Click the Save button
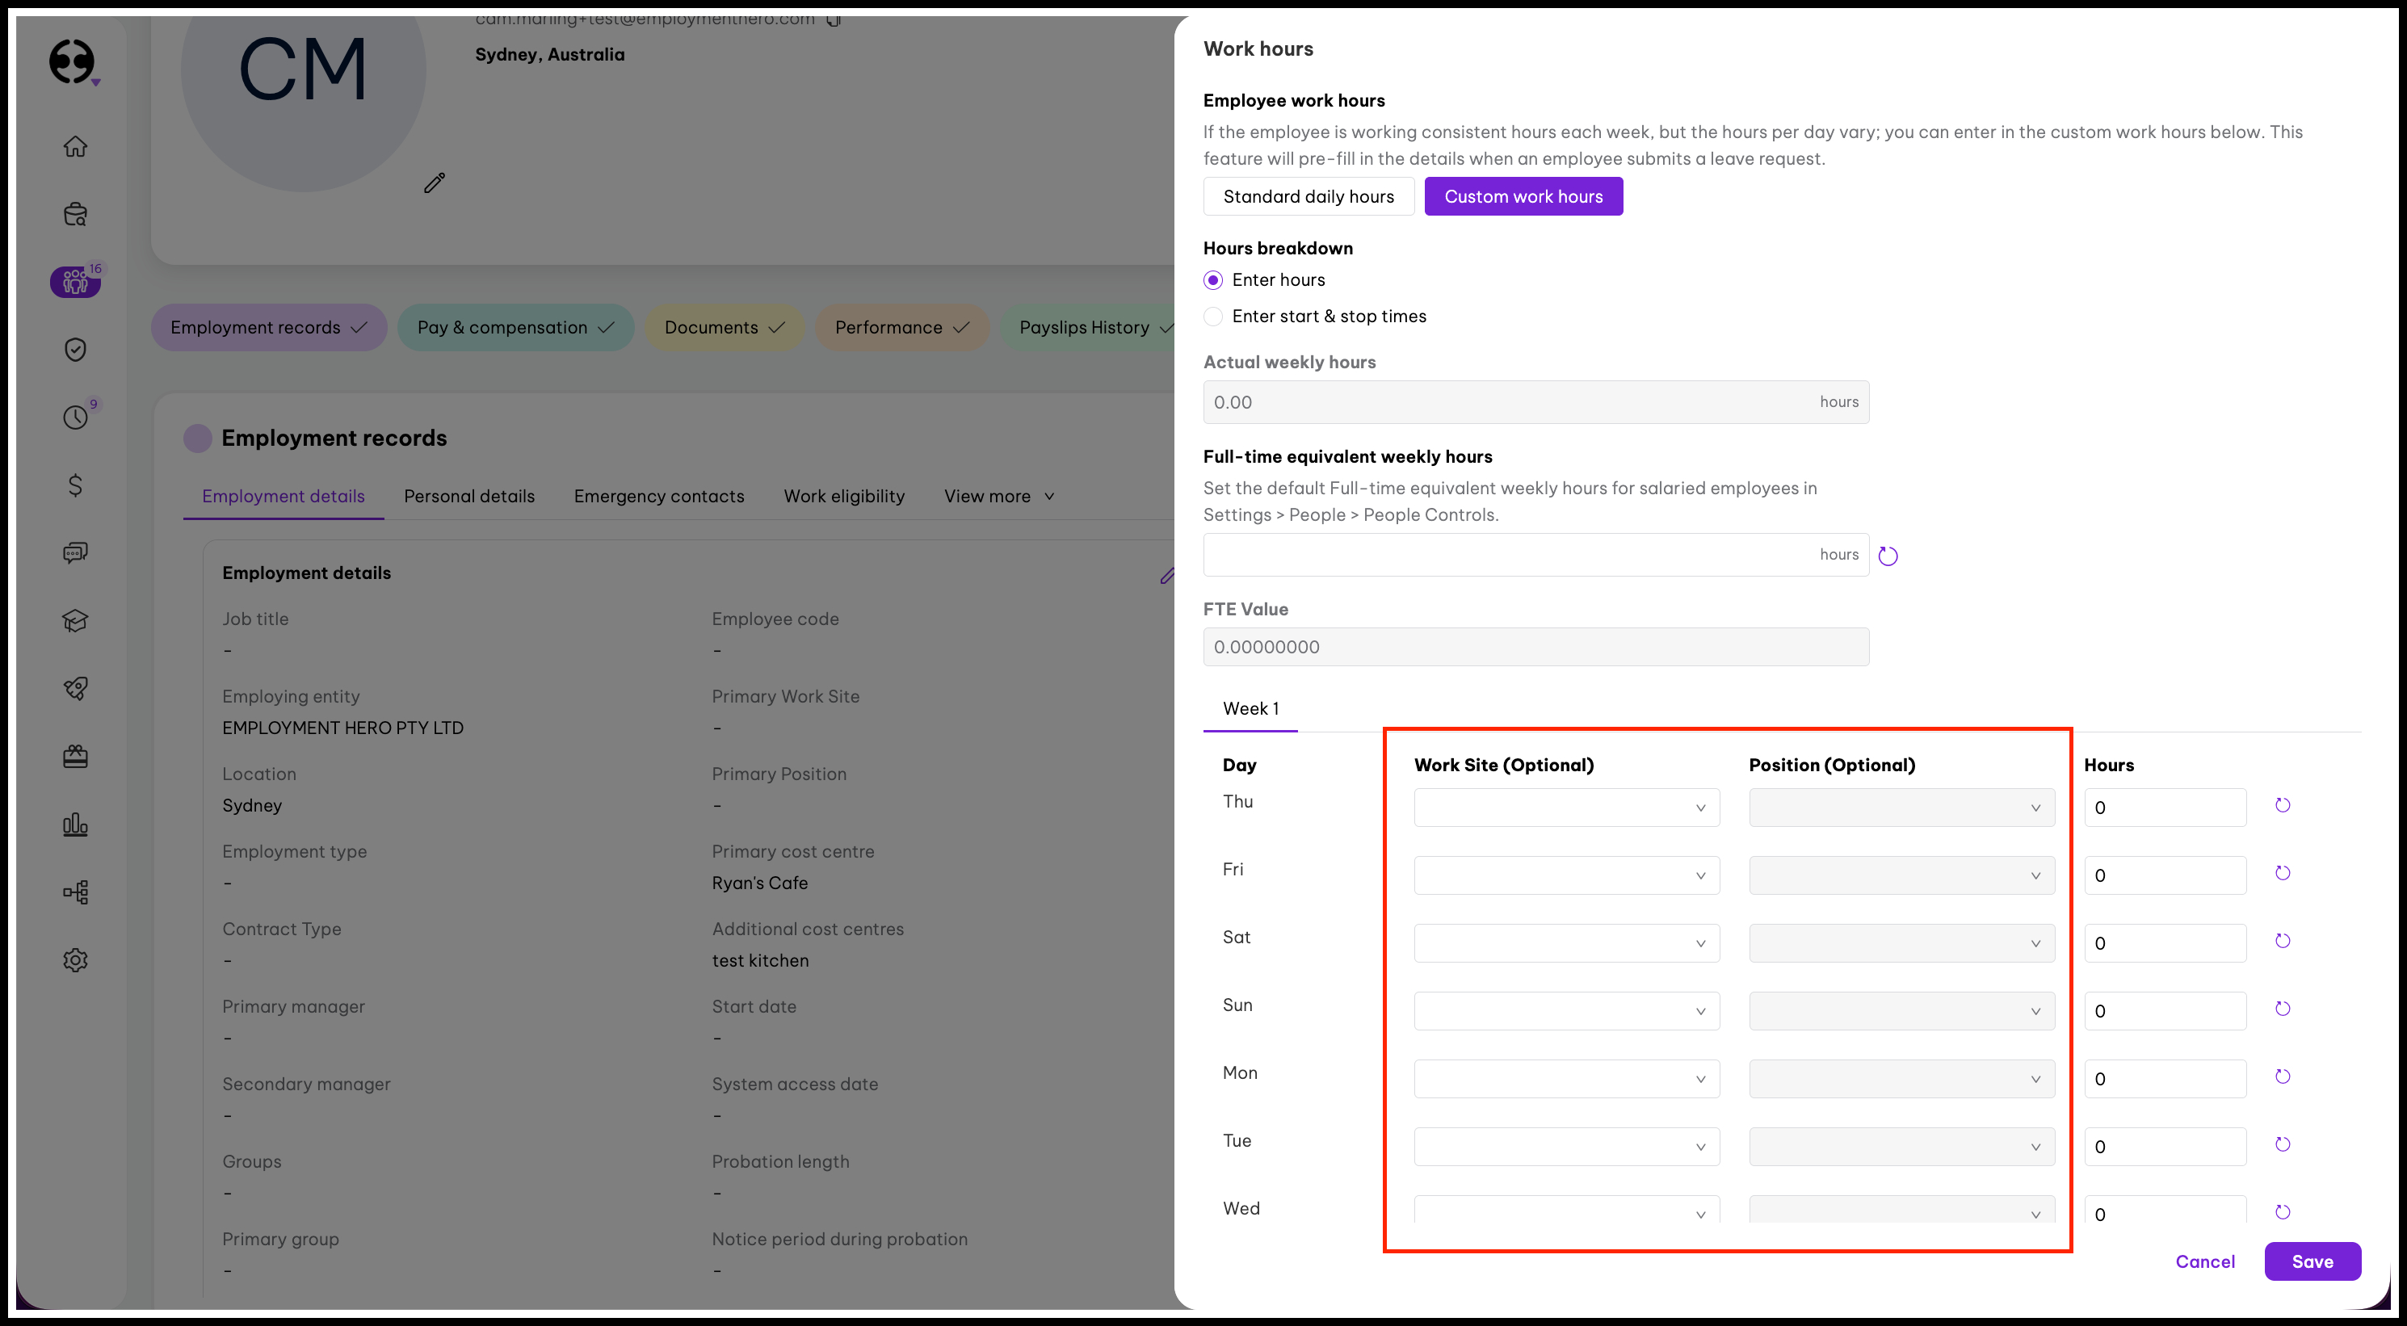The height and width of the screenshot is (1326, 2407). pos(2312,1261)
